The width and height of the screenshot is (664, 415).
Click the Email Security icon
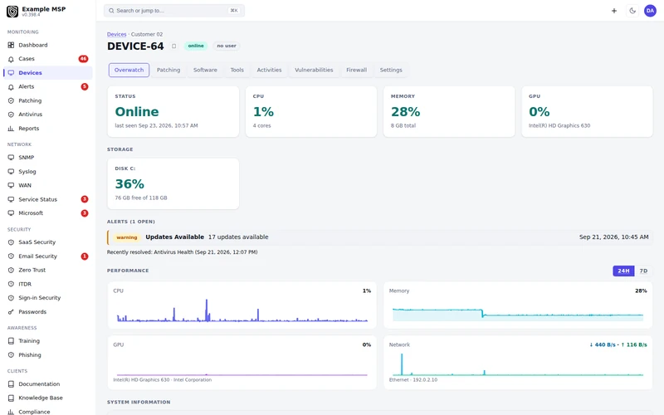coord(11,256)
